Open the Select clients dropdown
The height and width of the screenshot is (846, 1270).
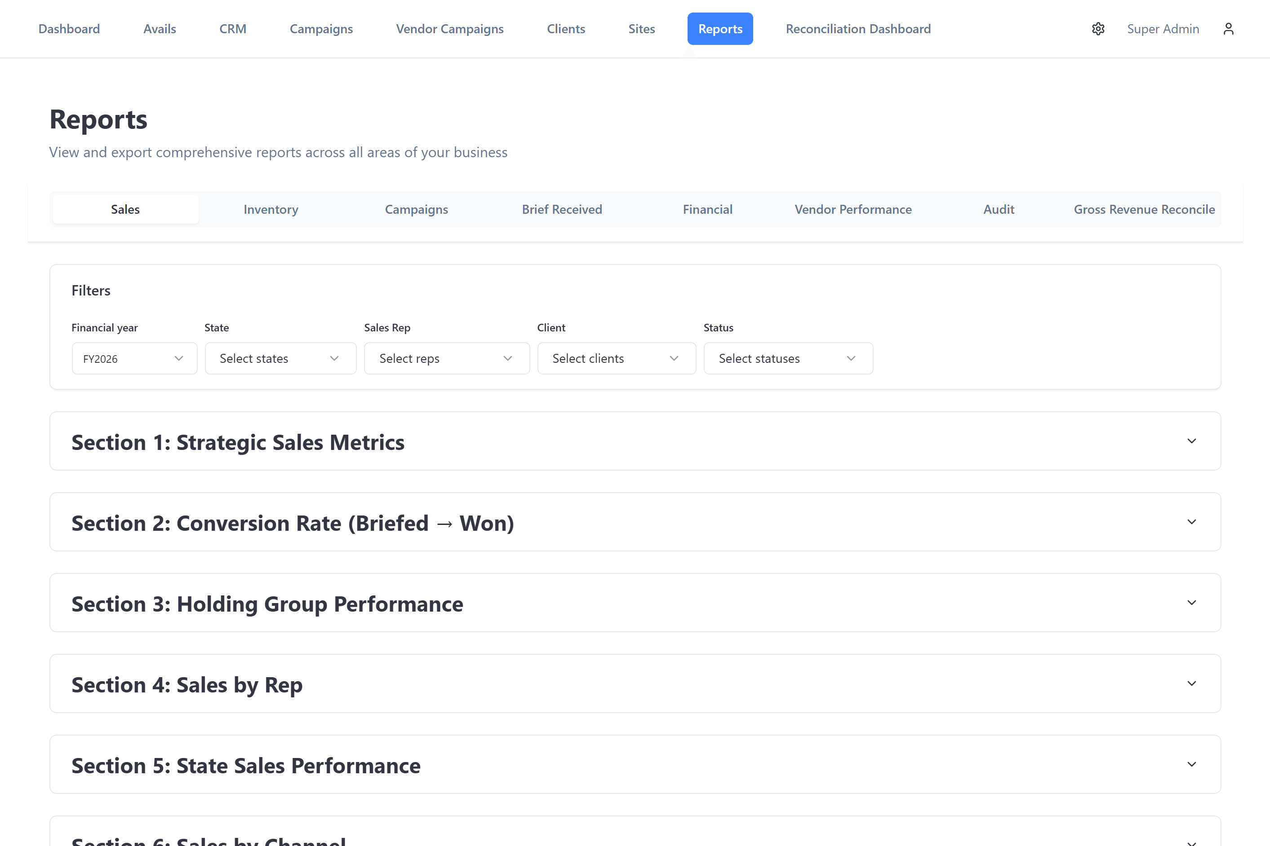click(616, 358)
